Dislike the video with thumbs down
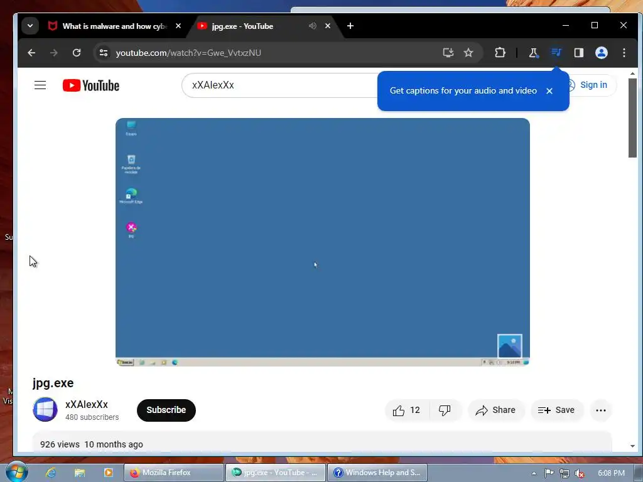Screen dimensions: 643x482 tap(445, 410)
